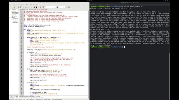Open the terminal window's Edit menu
This screenshot has height=100, width=179.
(x=93, y=5)
